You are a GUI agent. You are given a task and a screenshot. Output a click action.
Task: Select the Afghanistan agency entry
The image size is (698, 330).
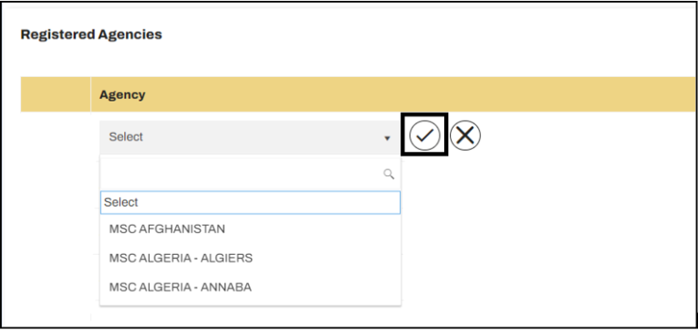coord(167,229)
